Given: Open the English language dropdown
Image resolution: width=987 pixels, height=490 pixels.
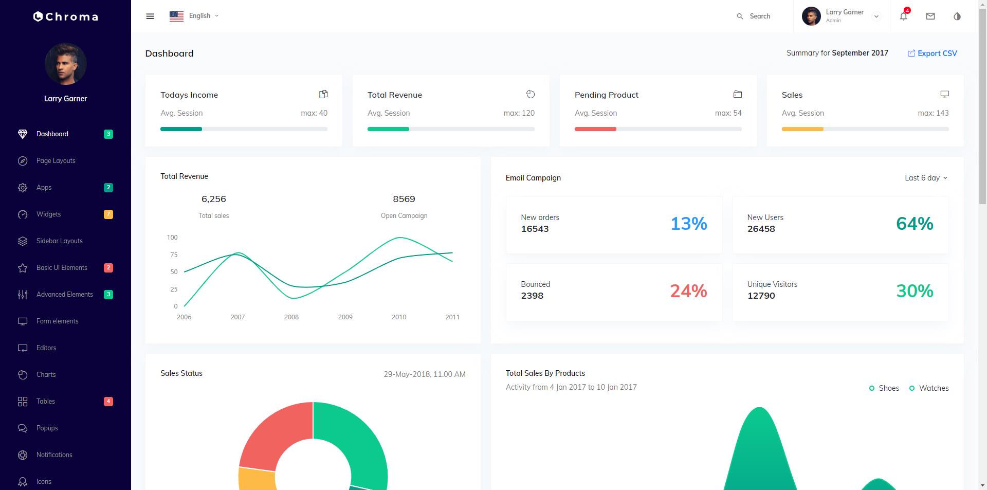Looking at the screenshot, I should pyautogui.click(x=204, y=16).
